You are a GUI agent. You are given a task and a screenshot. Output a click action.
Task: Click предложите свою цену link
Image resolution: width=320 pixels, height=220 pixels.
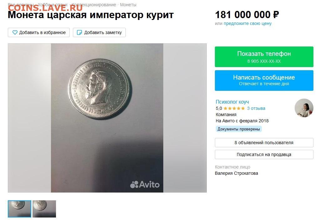pos(247,23)
